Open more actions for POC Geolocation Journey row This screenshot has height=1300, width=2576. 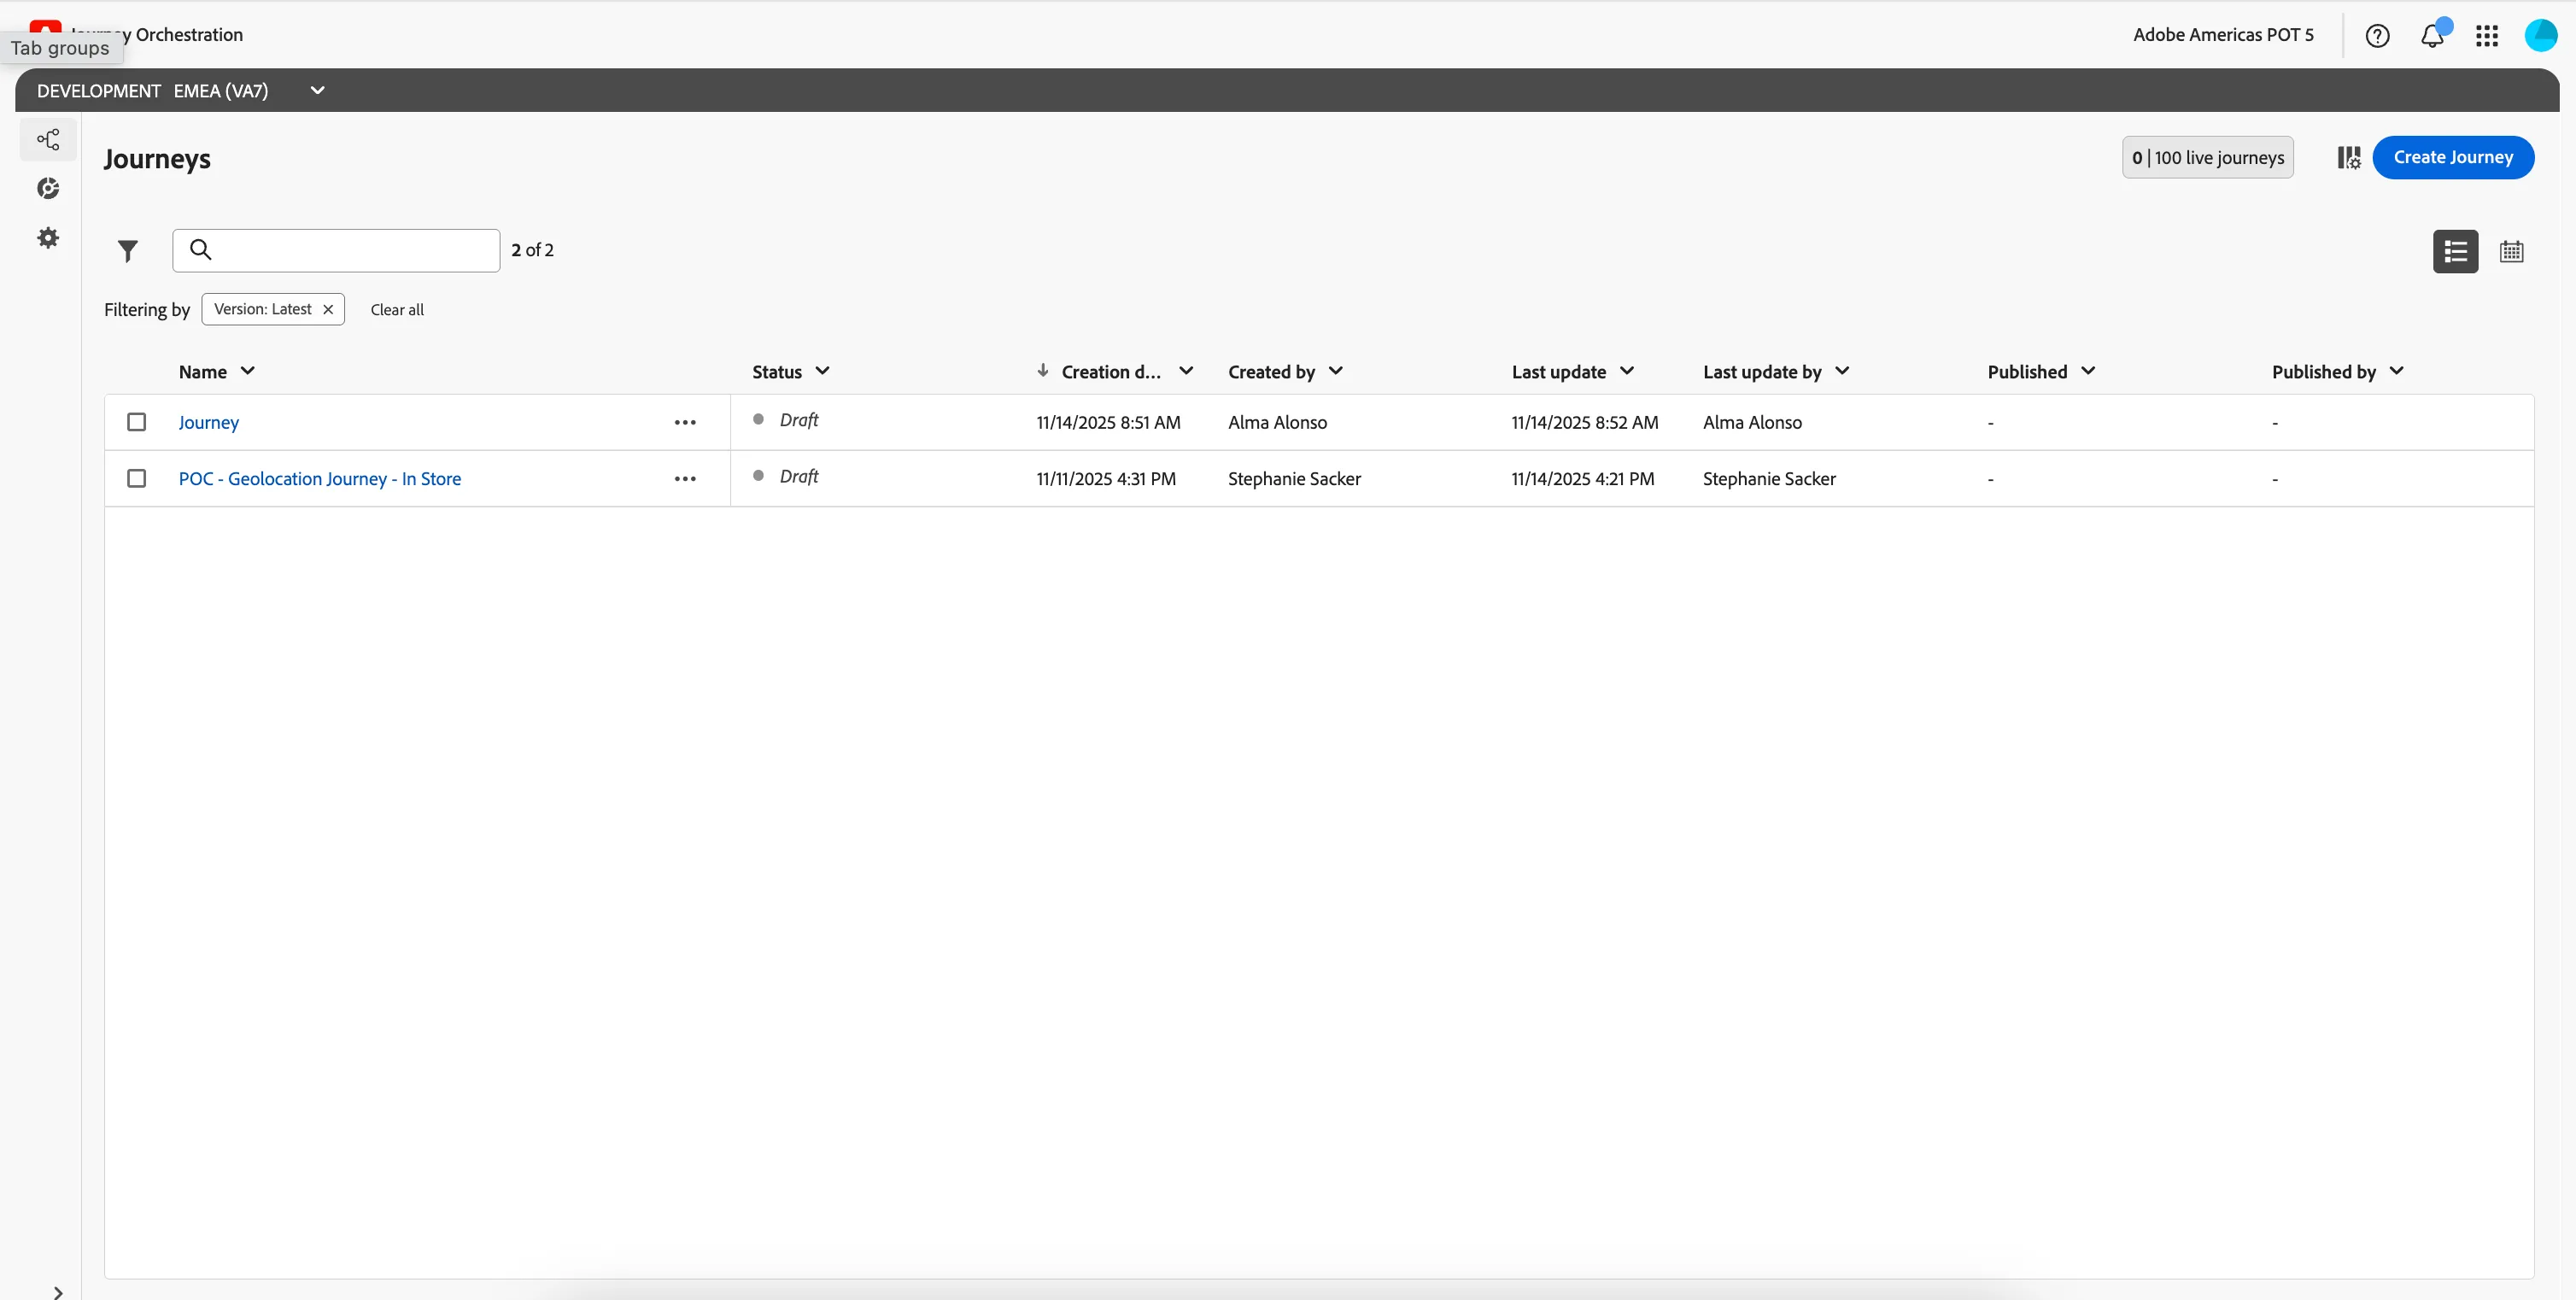tap(685, 478)
